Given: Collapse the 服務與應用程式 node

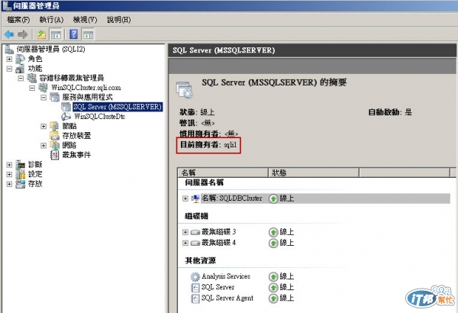Looking at the screenshot, I should pos(44,97).
